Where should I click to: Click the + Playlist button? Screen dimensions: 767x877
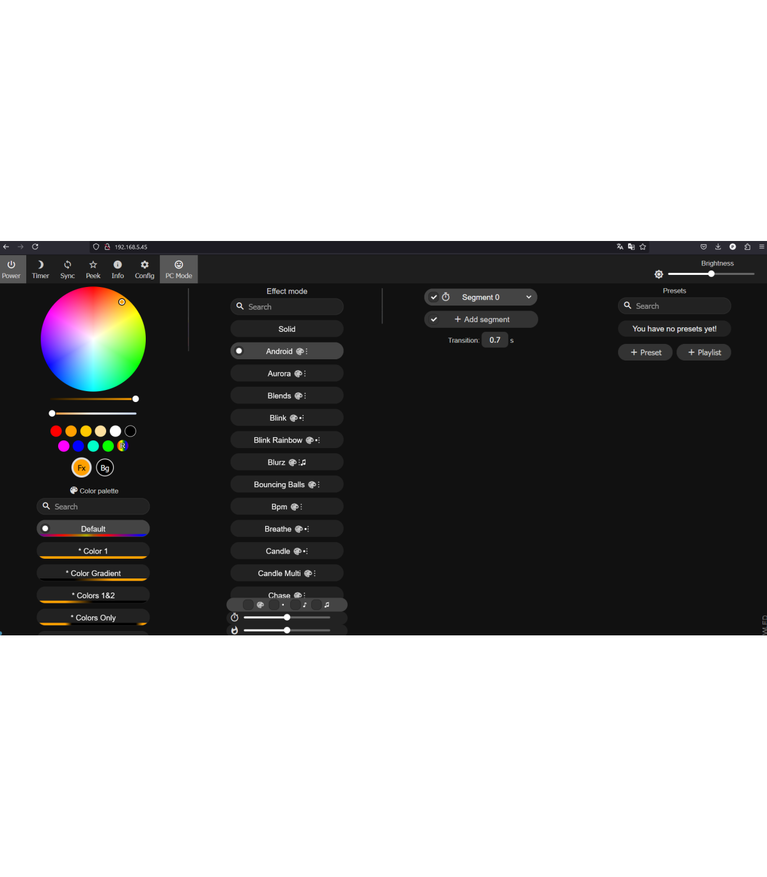(x=704, y=353)
